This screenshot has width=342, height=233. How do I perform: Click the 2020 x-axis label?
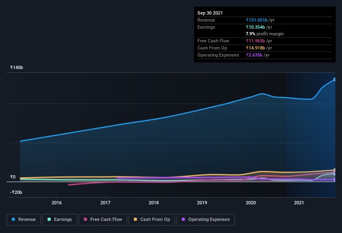(x=251, y=203)
